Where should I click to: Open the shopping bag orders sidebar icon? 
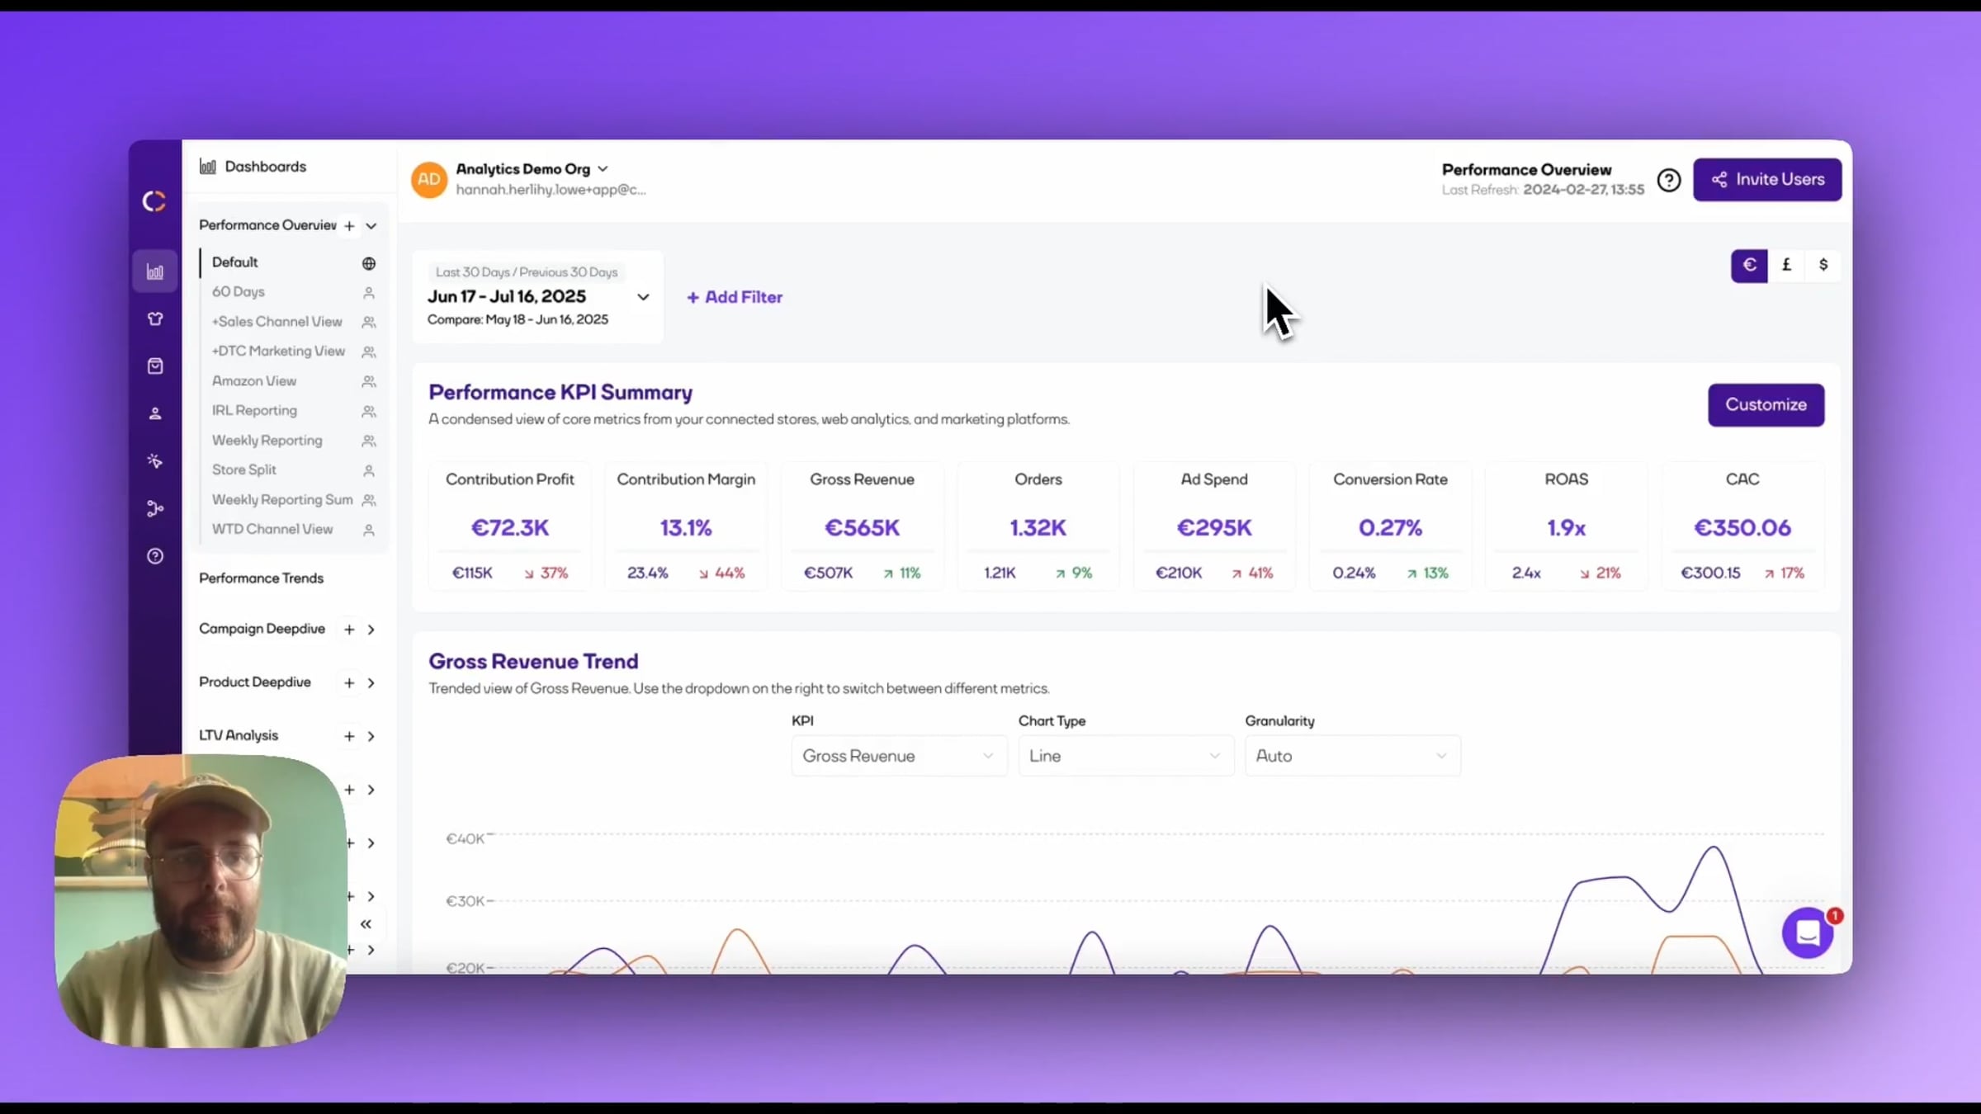pos(155,366)
